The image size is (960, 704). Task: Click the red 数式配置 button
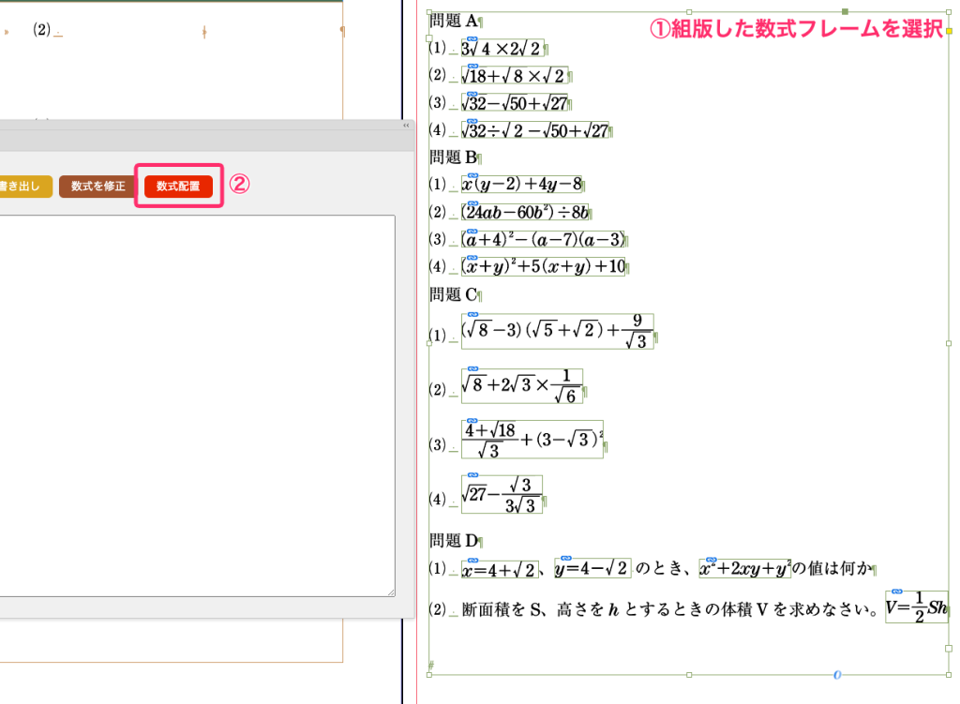(178, 187)
